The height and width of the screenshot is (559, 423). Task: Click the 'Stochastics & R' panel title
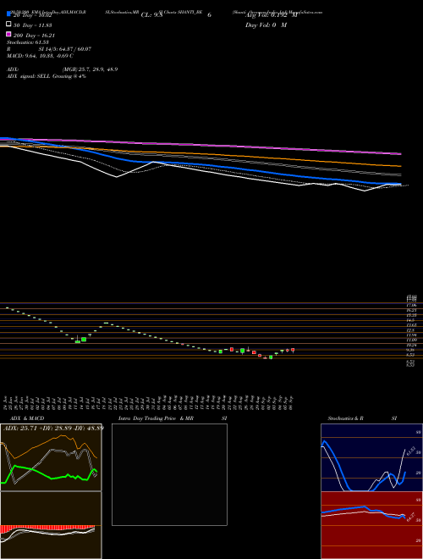(346, 418)
